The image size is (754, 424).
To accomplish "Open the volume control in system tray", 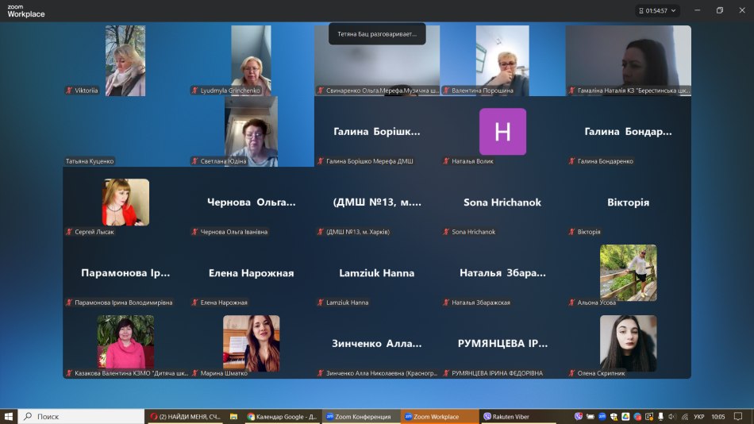I will pos(672,416).
